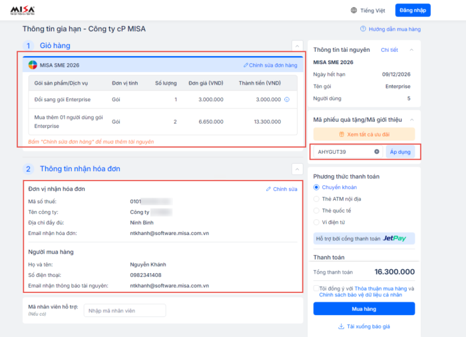
Task: Select Thẻ ATM nội địa payment method
Action: click(x=316, y=198)
